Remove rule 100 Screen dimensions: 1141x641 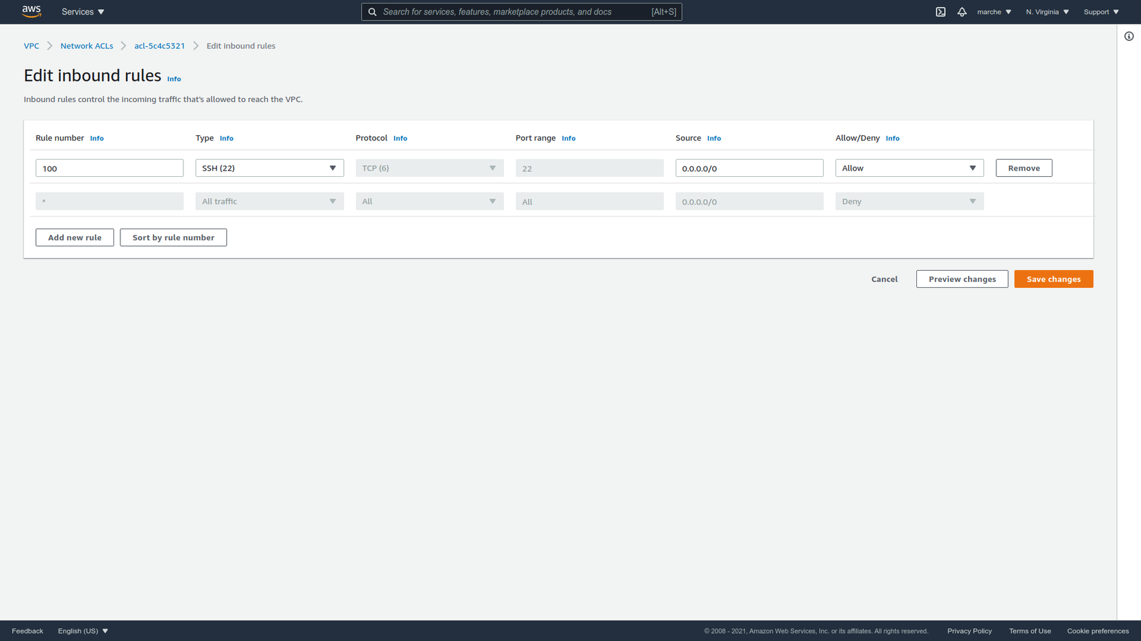tap(1023, 168)
